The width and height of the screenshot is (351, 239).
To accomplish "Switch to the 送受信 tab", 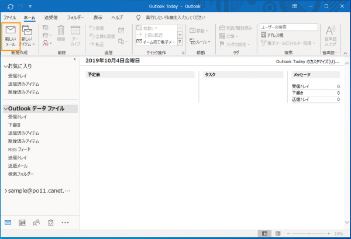I will pos(51,18).
